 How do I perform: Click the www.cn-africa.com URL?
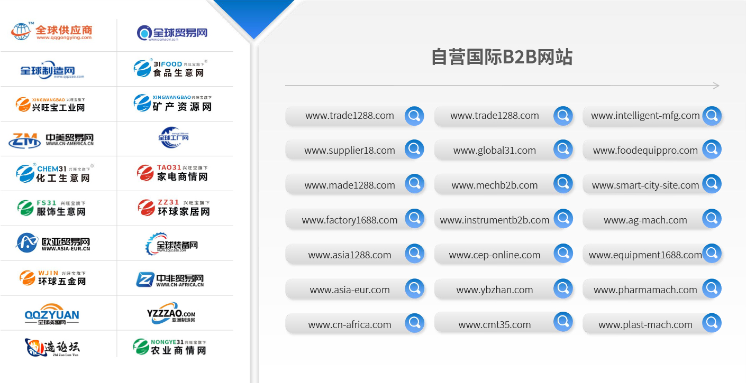(350, 324)
